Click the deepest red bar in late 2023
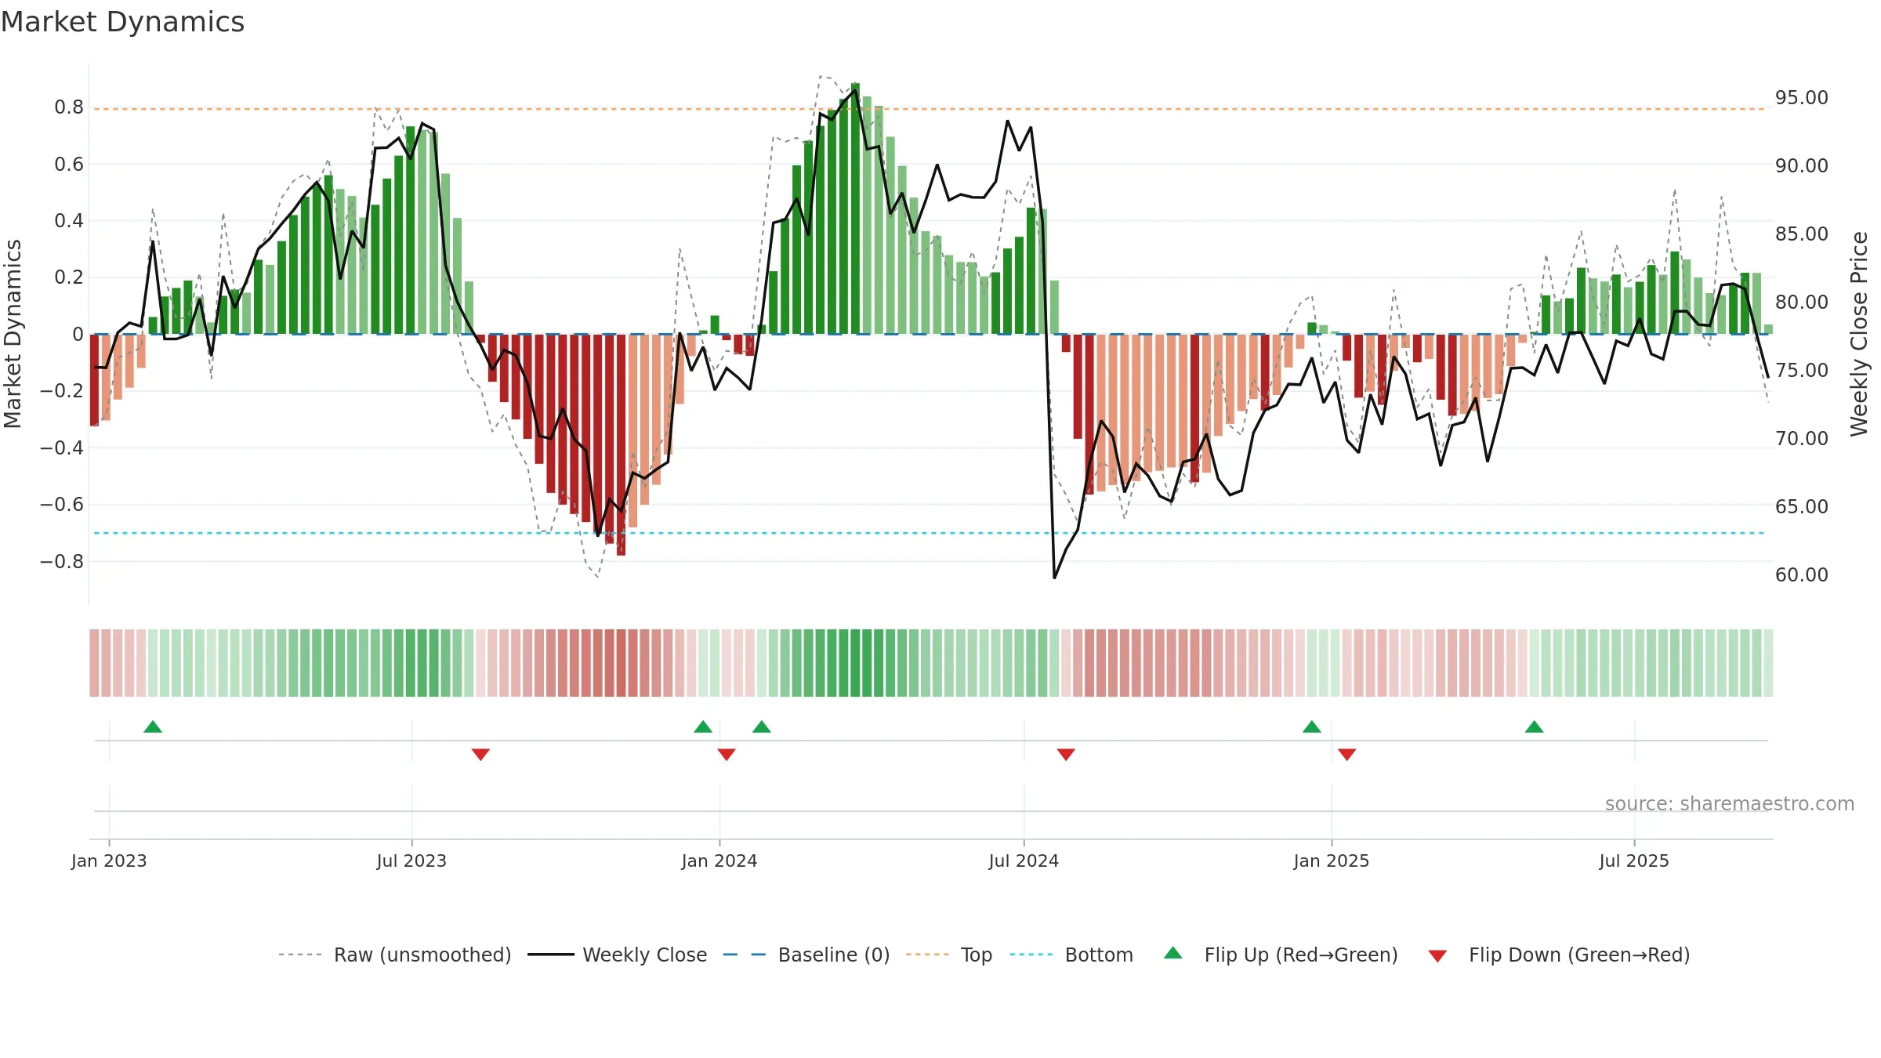 click(621, 445)
